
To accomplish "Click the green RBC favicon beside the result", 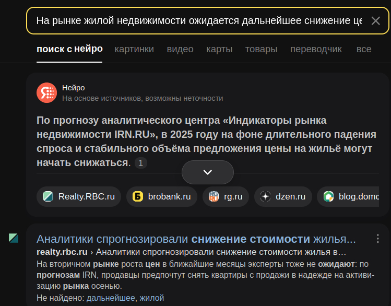I will point(14,238).
